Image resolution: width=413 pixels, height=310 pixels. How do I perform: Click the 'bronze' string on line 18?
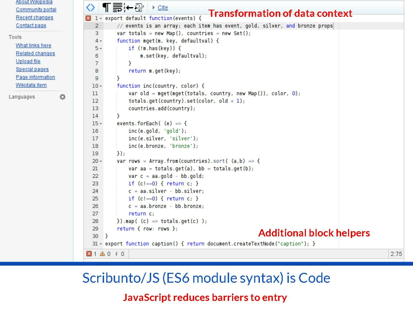coord(181,146)
